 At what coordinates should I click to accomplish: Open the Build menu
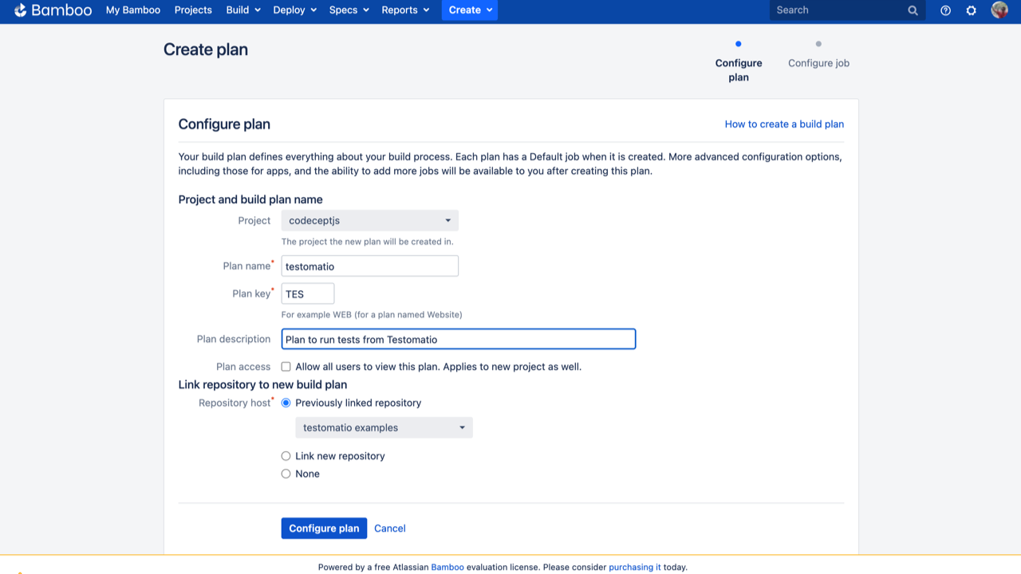point(243,10)
